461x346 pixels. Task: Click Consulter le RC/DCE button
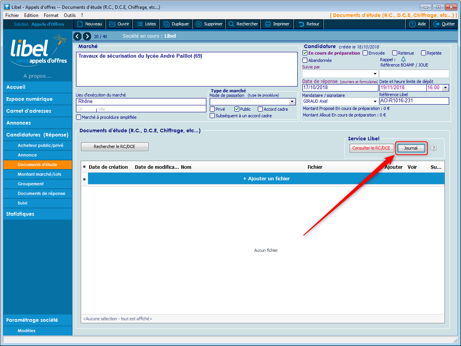click(x=371, y=148)
